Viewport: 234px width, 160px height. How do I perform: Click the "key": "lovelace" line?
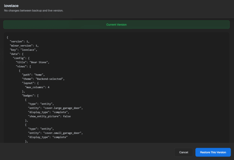pyautogui.click(x=23, y=50)
